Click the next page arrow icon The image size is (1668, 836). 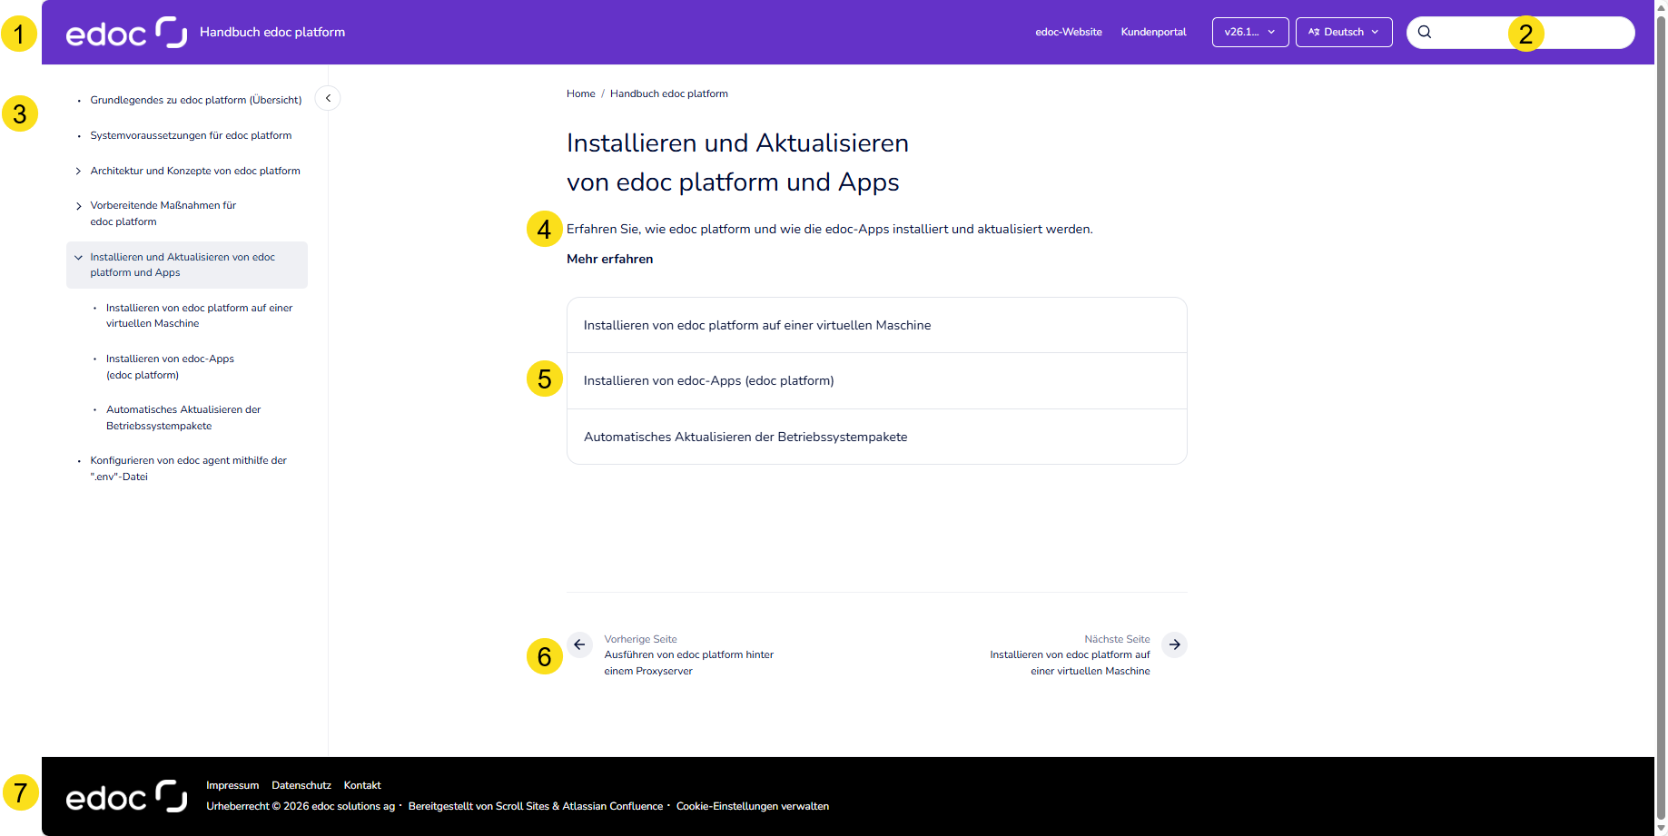(x=1175, y=644)
